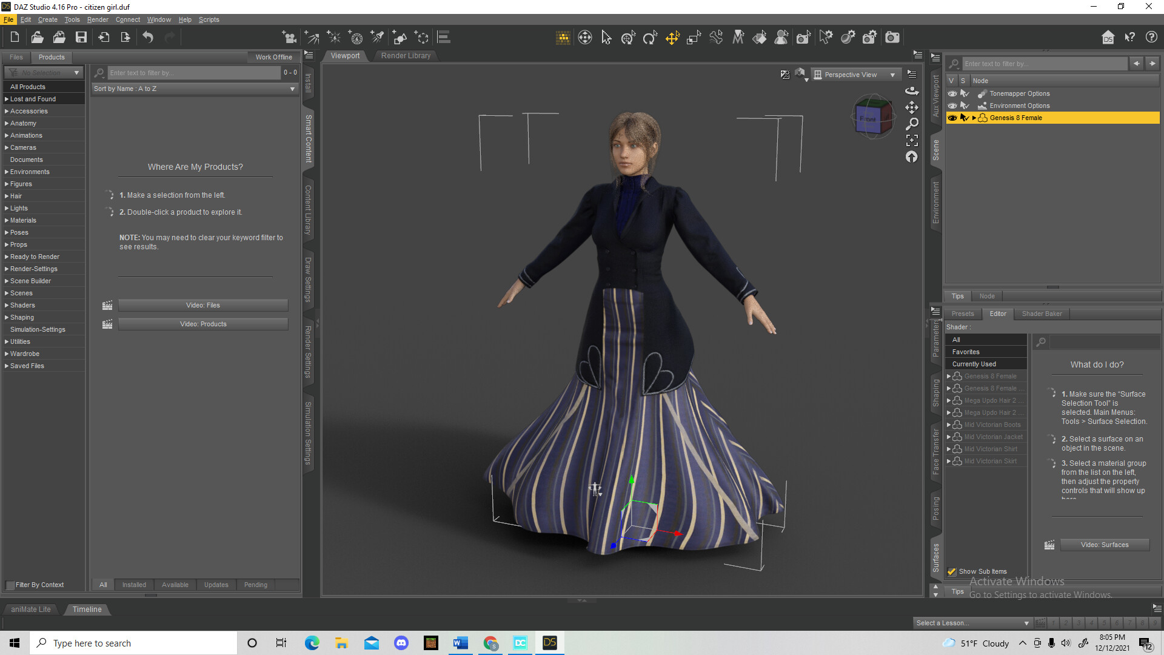The height and width of the screenshot is (655, 1164).
Task: Enable the Show Sub Items checkbox
Action: [x=951, y=571]
